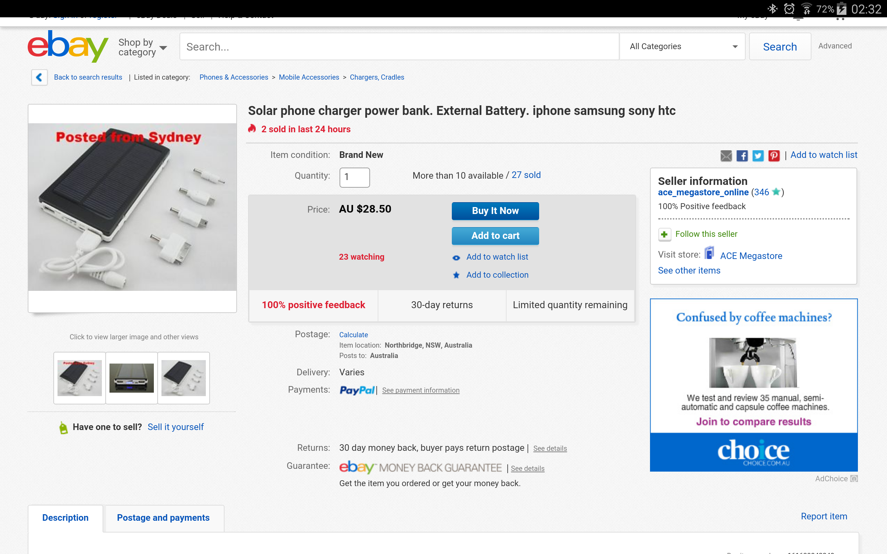Share listing via email icon
887x554 pixels.
pos(726,156)
